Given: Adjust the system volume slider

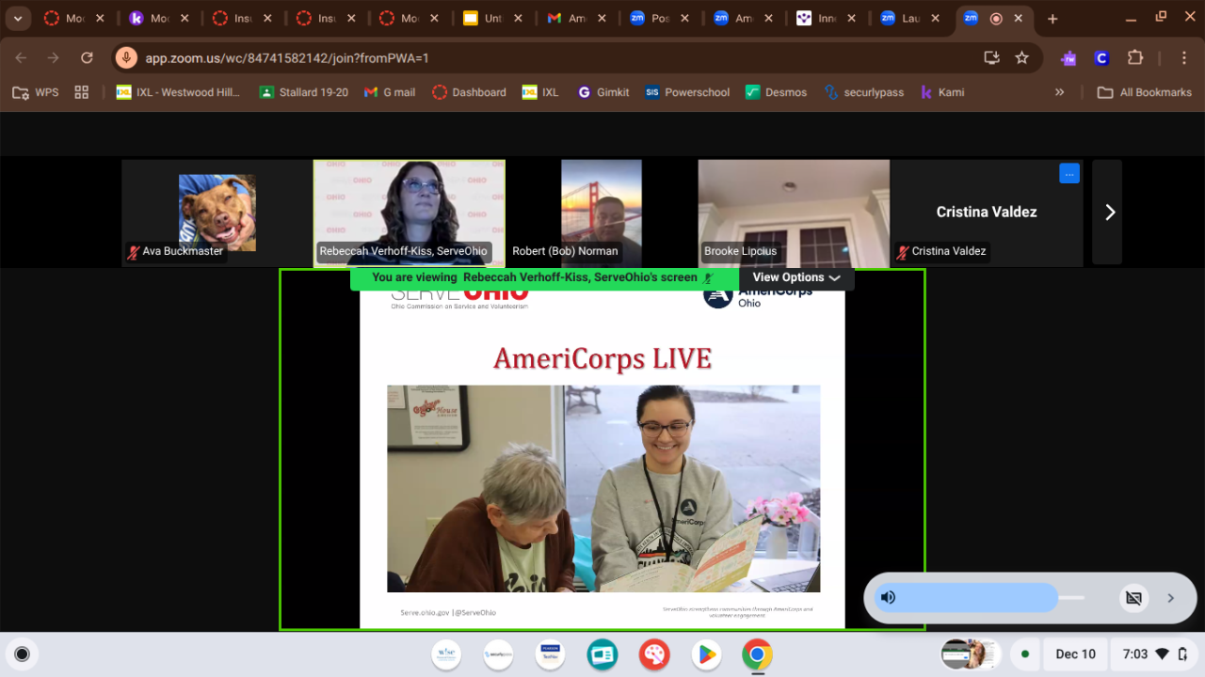Looking at the screenshot, I should (979, 597).
